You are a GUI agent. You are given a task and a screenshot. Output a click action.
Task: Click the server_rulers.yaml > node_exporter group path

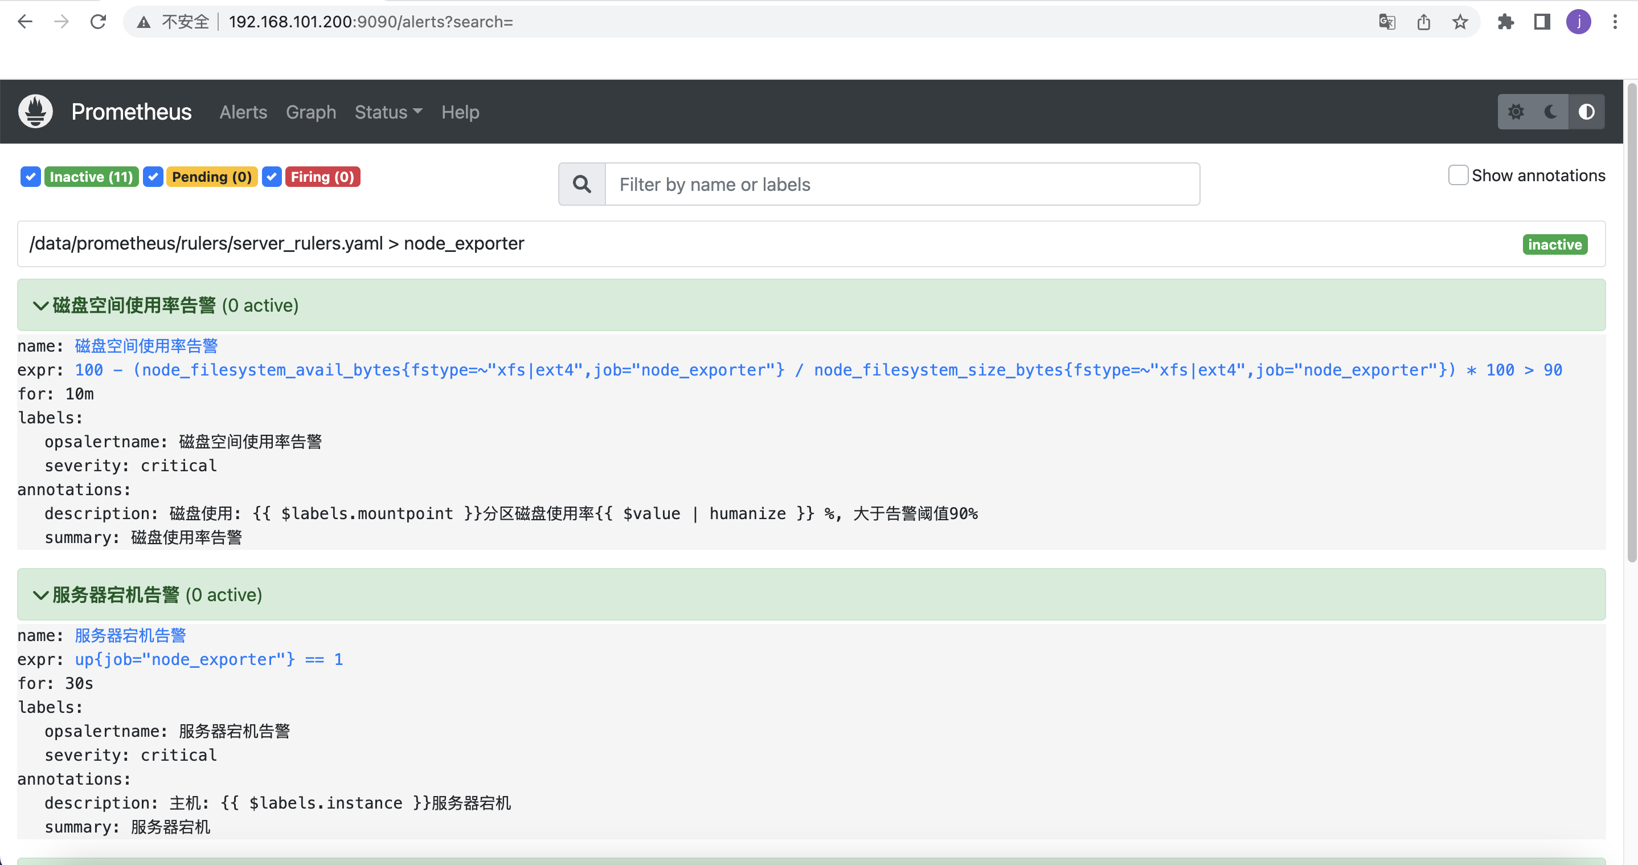[277, 243]
